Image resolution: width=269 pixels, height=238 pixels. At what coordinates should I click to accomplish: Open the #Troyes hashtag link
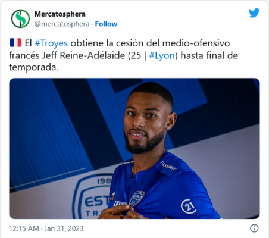coord(51,43)
